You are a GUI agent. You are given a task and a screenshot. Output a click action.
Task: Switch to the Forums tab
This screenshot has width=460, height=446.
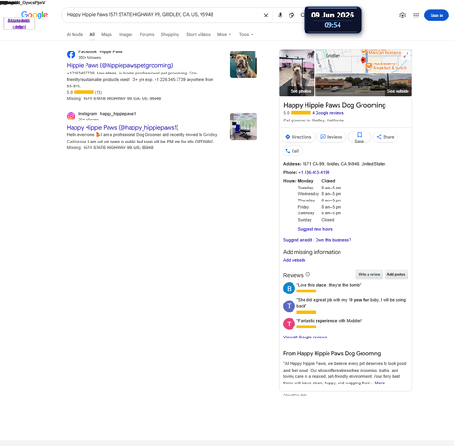click(146, 34)
